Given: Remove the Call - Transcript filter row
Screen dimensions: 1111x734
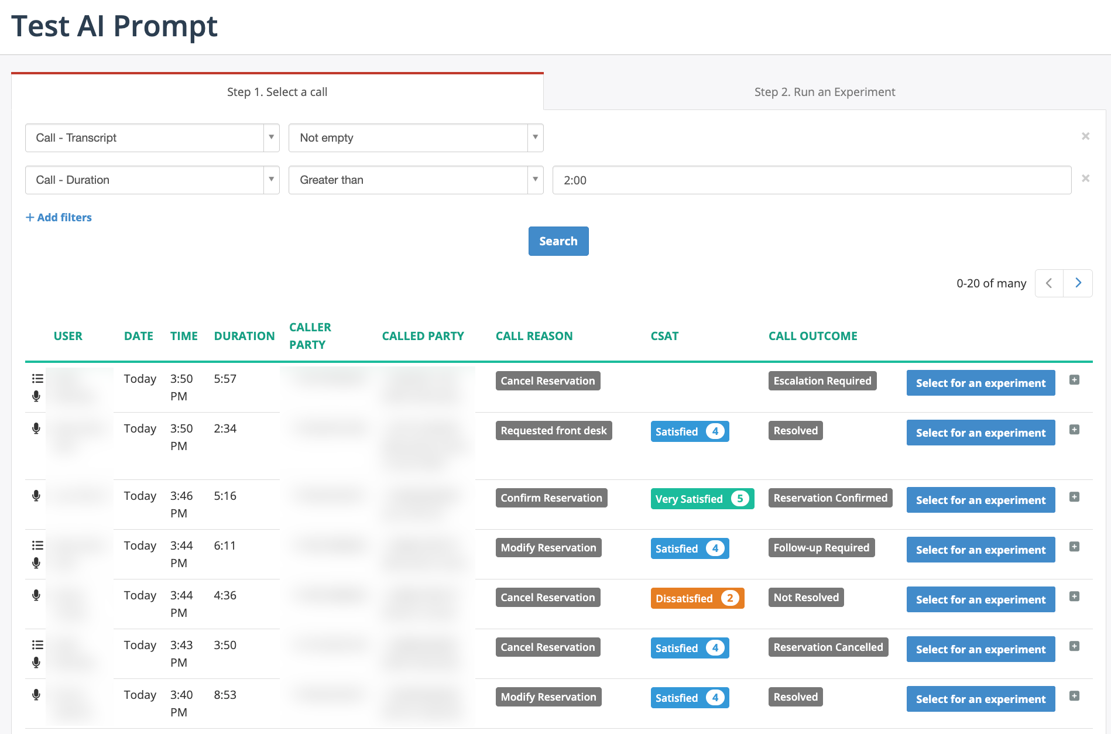Looking at the screenshot, I should coord(1085,136).
